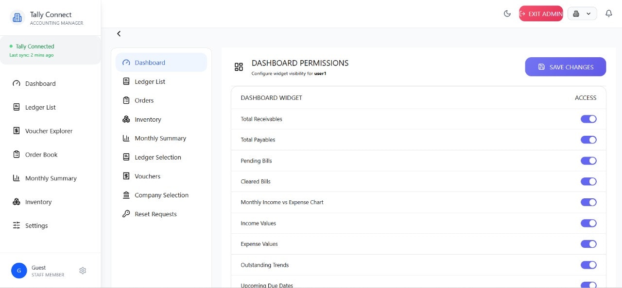Select Reset Requests permissions section
This screenshot has height=288, width=622.
pos(161,214)
